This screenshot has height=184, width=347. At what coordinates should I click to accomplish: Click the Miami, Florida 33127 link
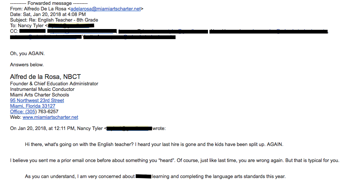tap(32, 106)
